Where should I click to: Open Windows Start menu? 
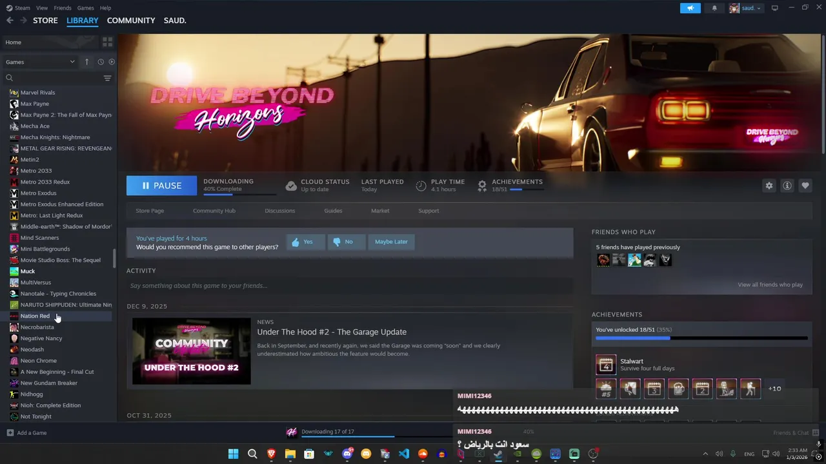point(233,454)
